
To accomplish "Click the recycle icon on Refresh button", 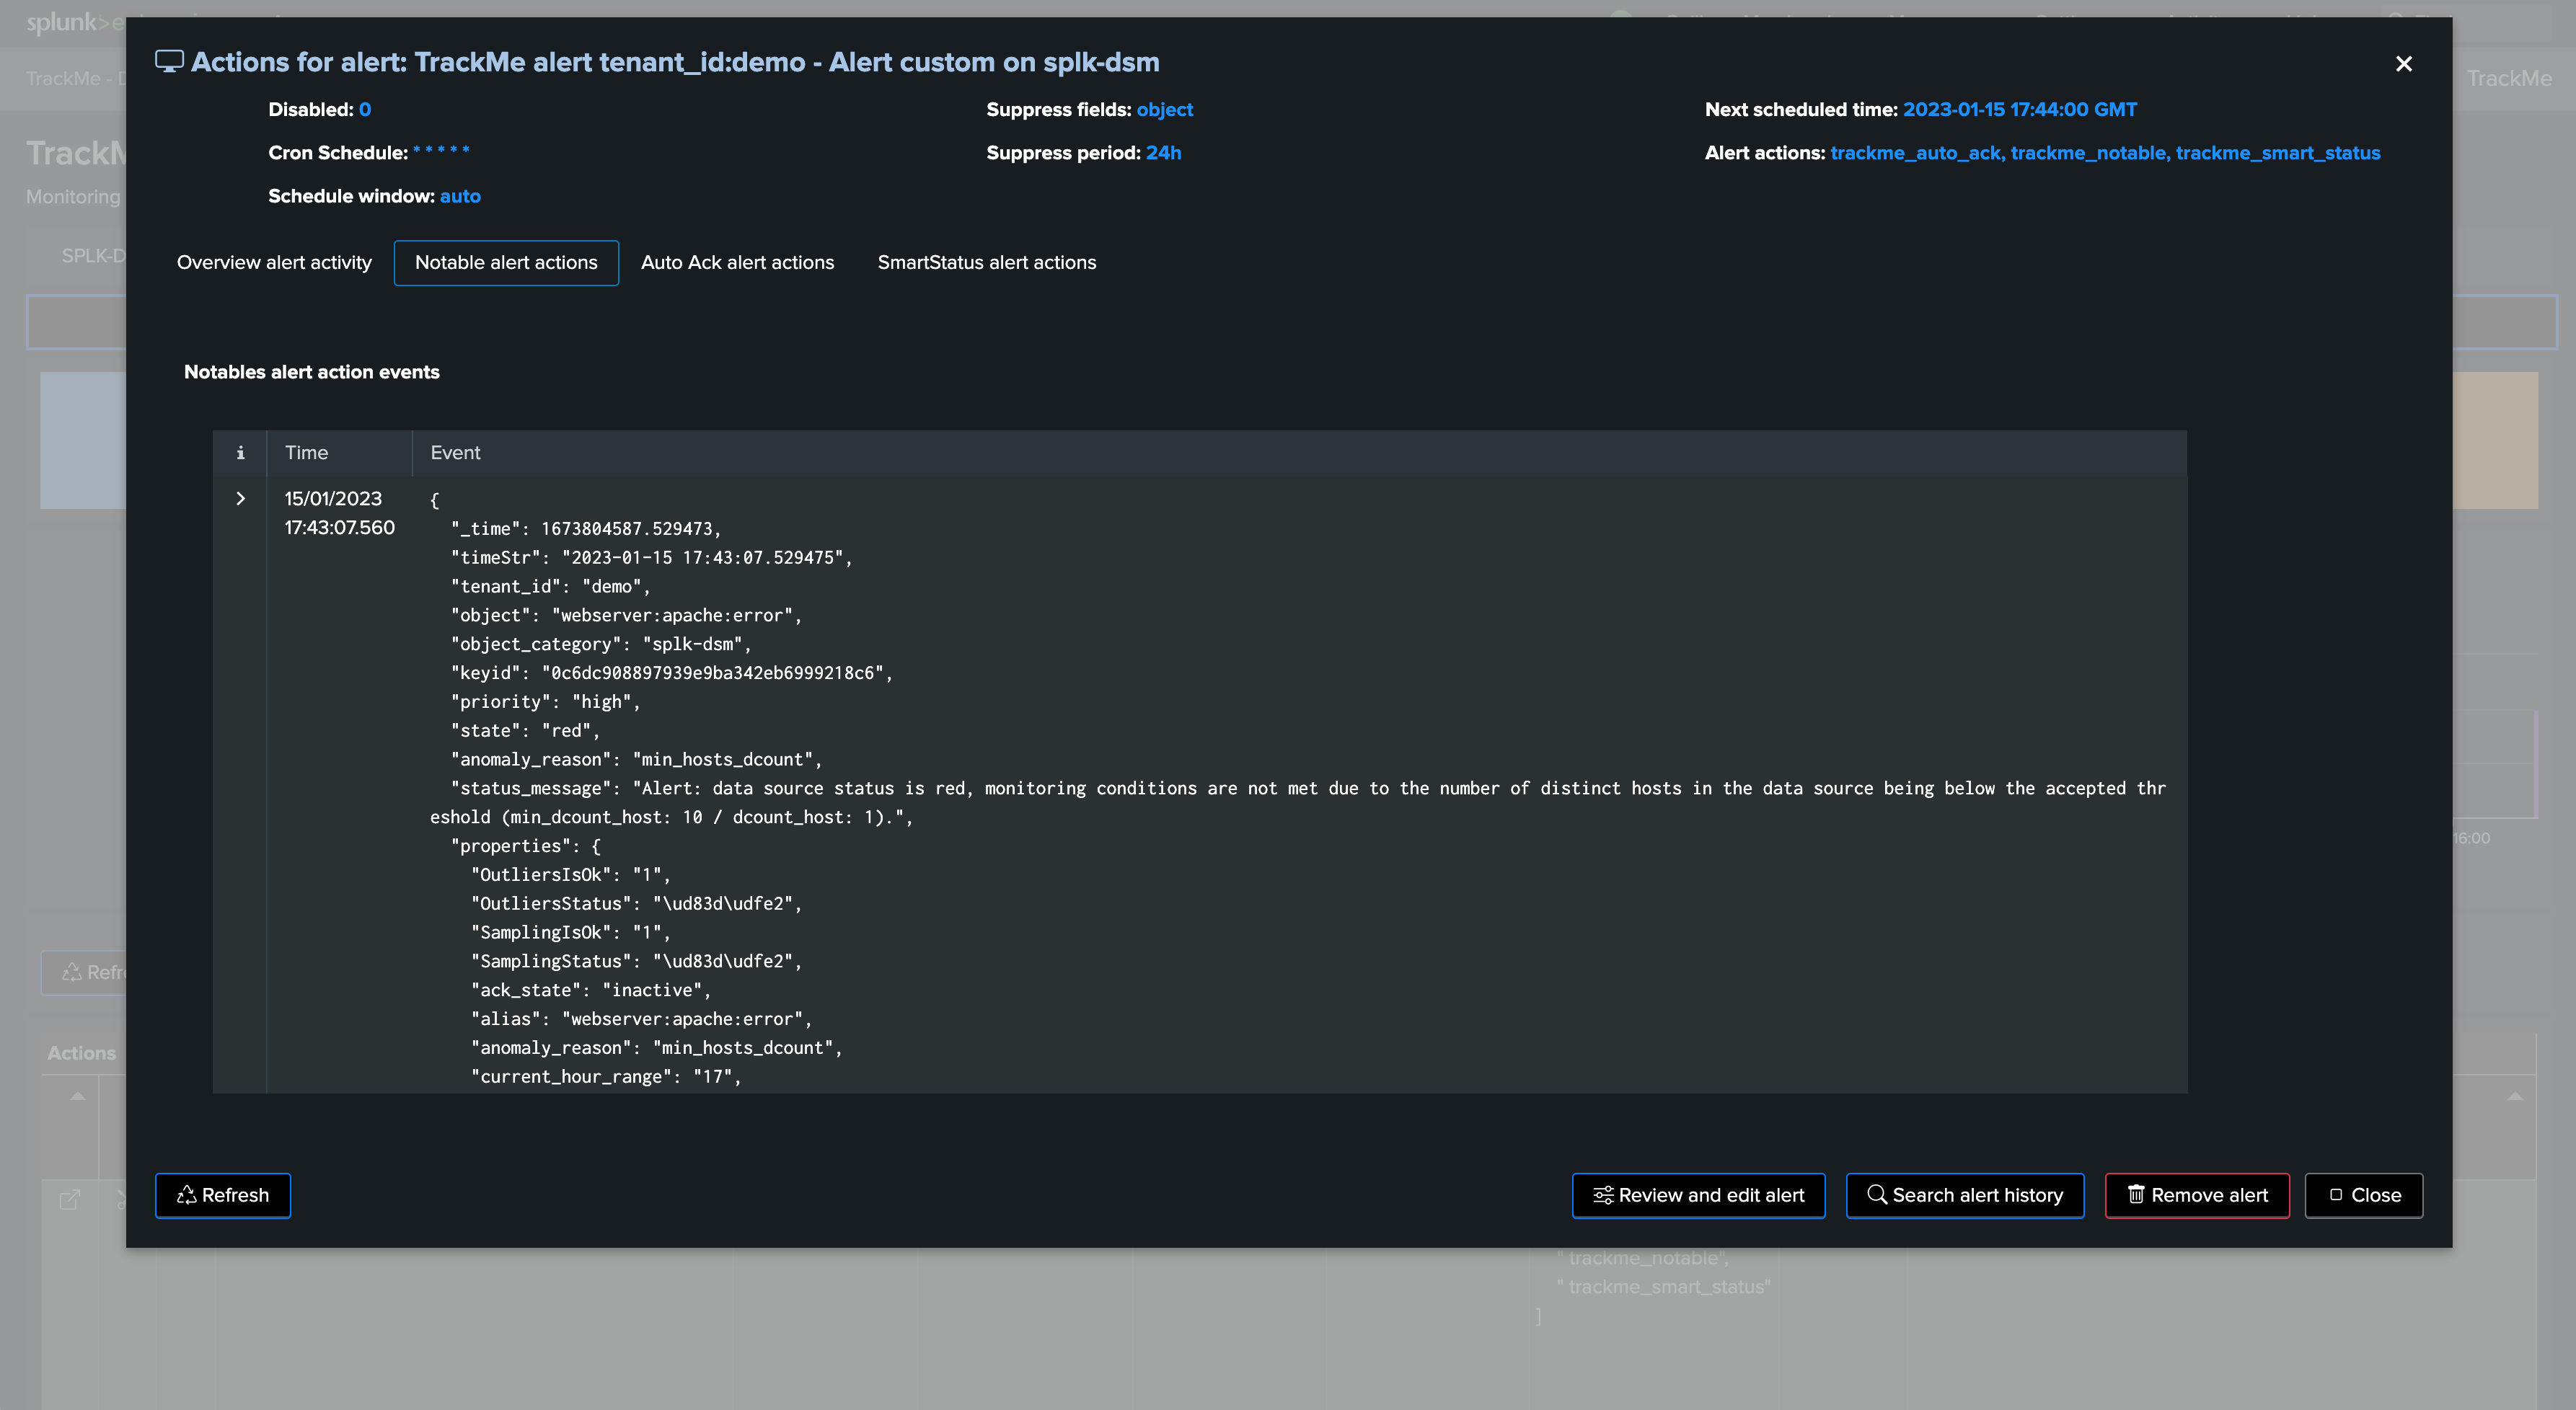I will point(187,1195).
